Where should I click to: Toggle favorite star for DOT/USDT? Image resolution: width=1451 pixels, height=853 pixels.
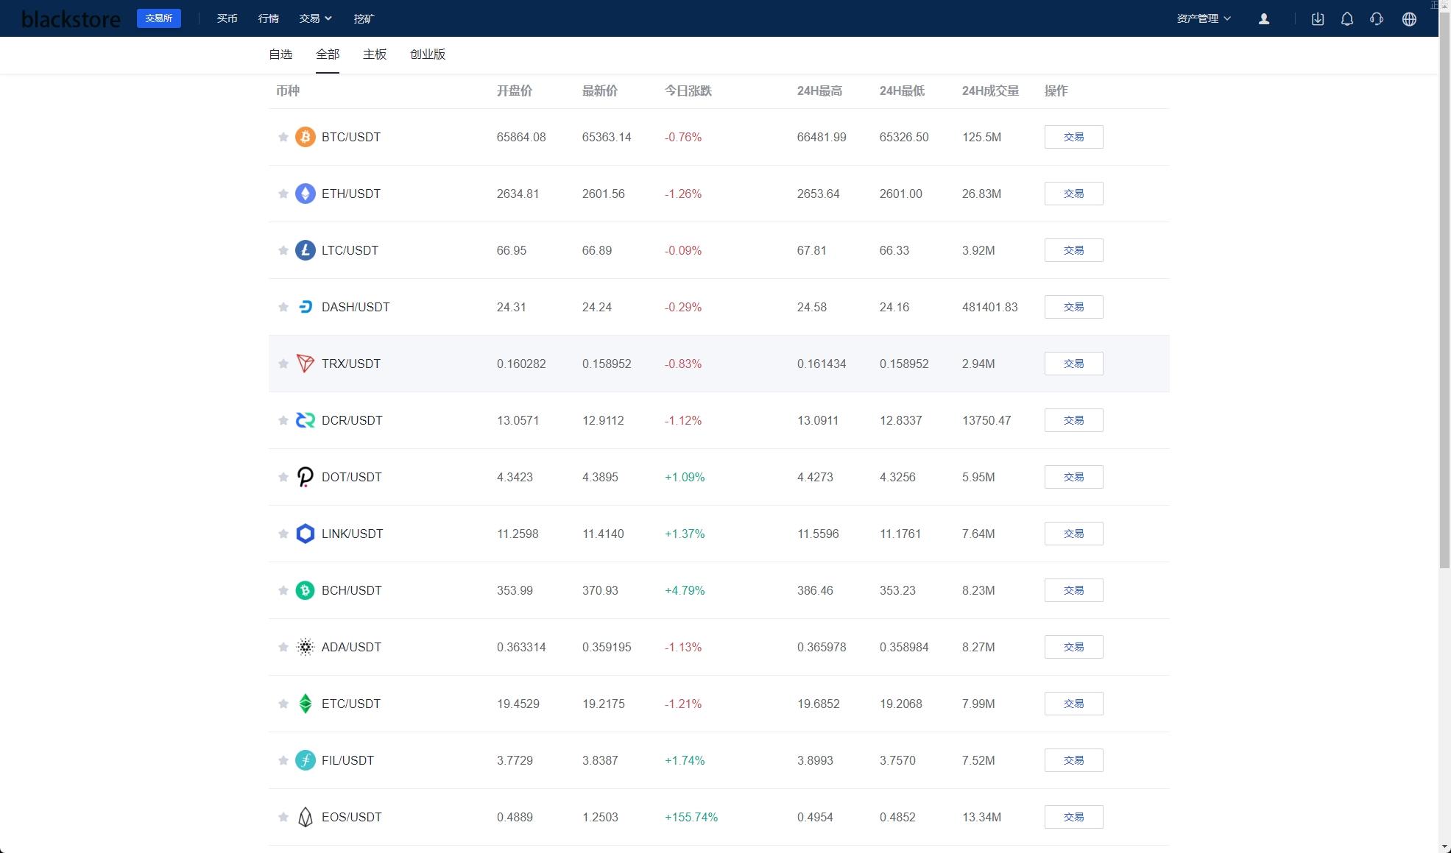click(283, 477)
